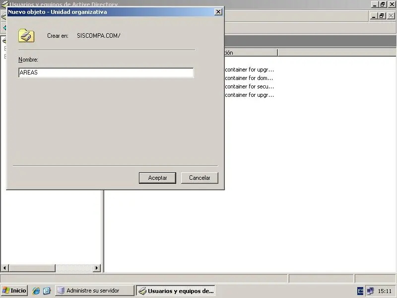Click right arrow of tree horizontal scrollbar
This screenshot has width=397, height=298.
(96, 268)
